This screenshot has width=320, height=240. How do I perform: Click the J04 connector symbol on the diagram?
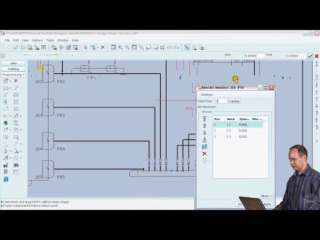coord(48,141)
